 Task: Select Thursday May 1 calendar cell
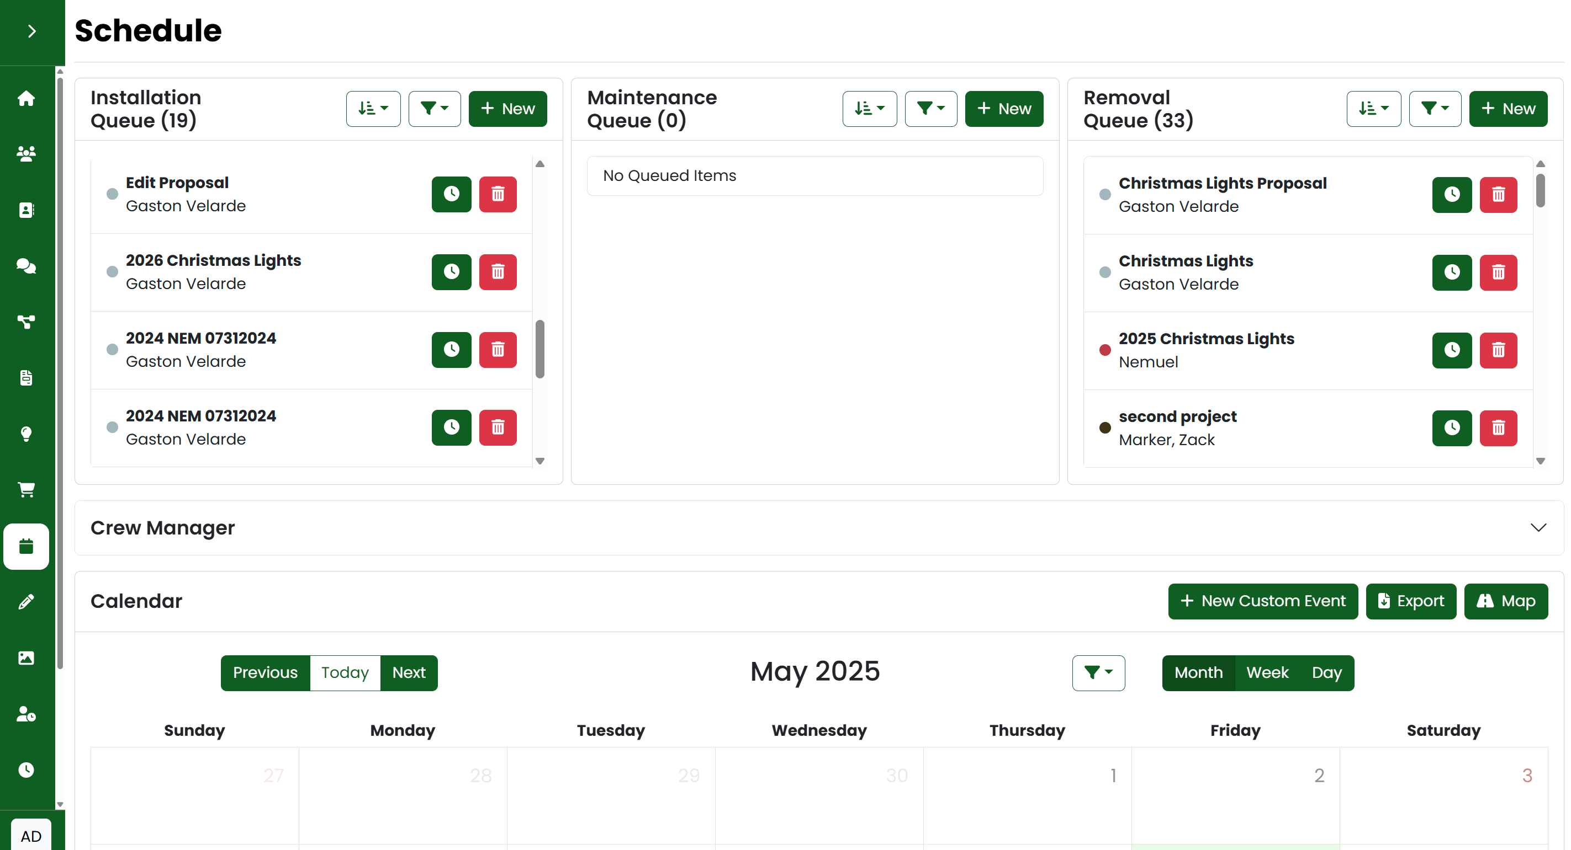tap(1028, 796)
